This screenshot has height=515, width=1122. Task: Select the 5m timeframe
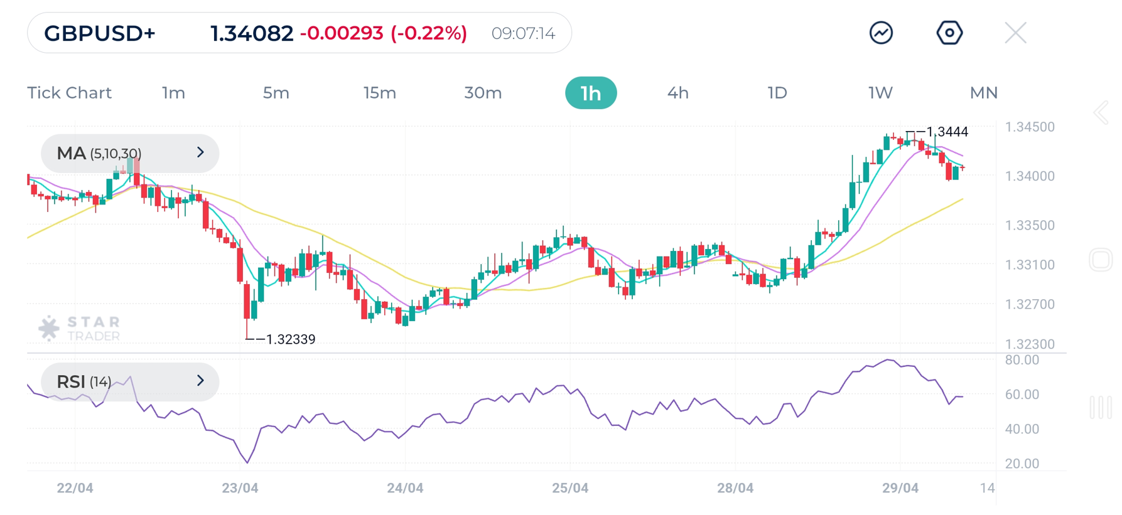[275, 92]
